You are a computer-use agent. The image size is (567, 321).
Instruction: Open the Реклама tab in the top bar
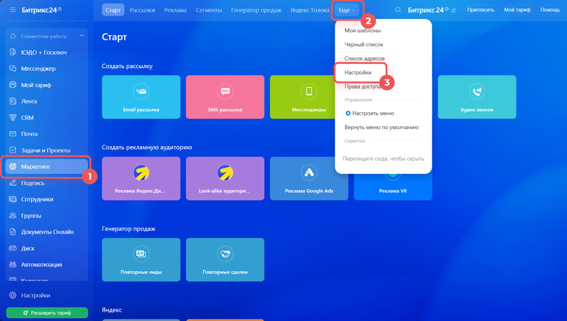(175, 10)
